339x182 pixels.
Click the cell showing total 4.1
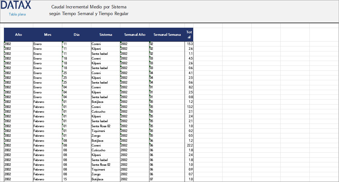pos(189,73)
